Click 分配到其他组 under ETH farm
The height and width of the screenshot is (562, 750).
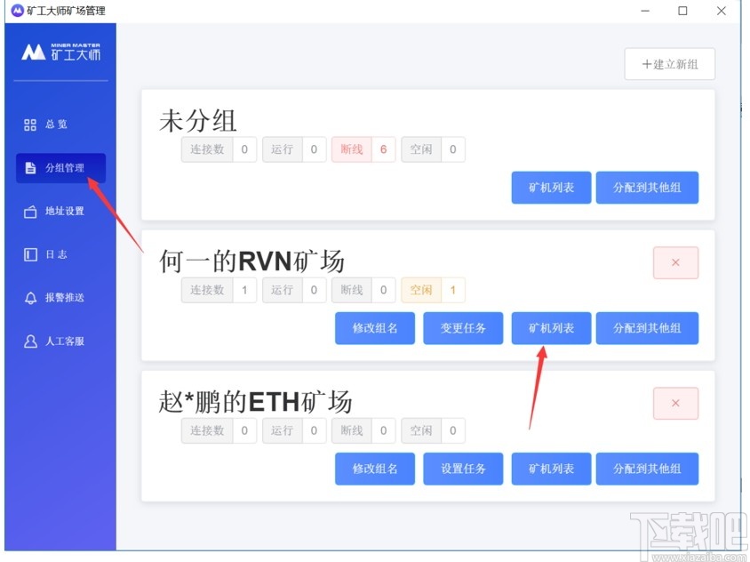click(x=647, y=469)
